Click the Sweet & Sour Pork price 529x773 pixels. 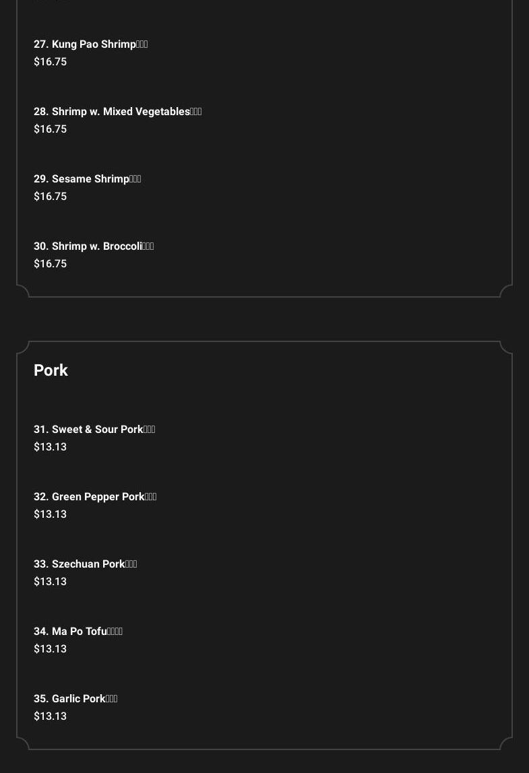51,446
